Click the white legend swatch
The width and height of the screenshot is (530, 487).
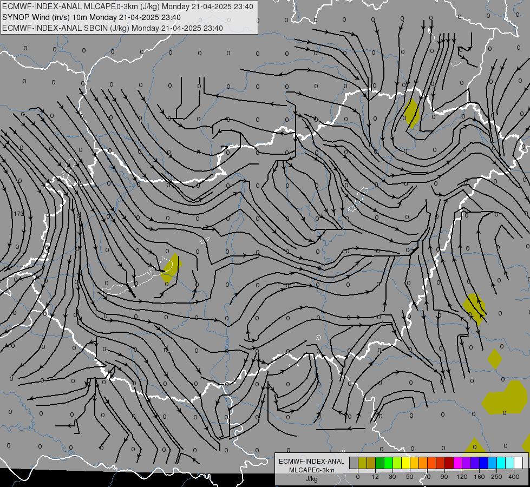pos(519,463)
